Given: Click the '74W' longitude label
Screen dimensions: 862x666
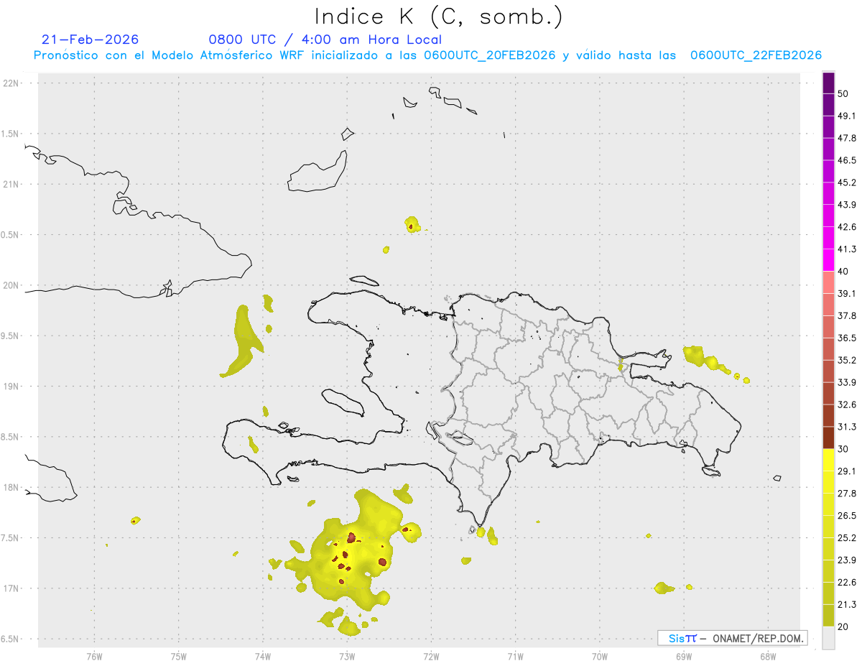Looking at the screenshot, I should coord(262,657).
